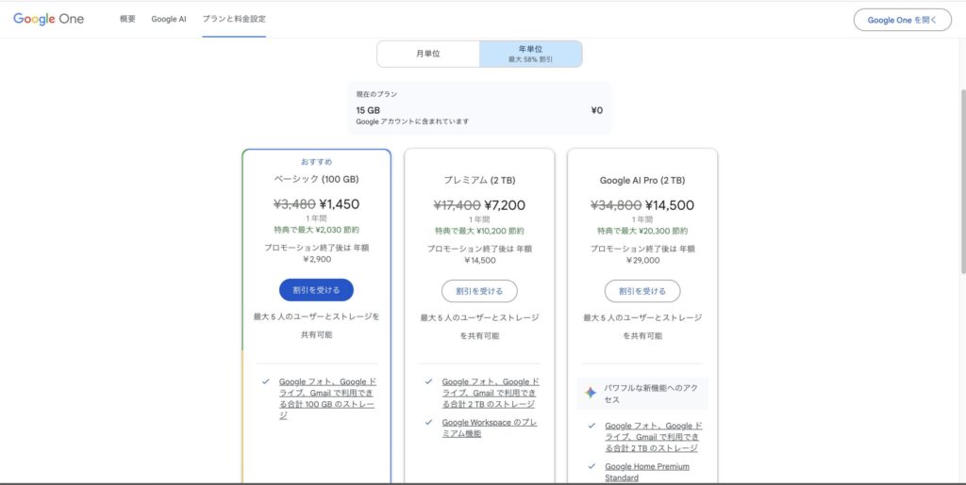Click the Google One logo
The image size is (966, 485).
click(48, 19)
